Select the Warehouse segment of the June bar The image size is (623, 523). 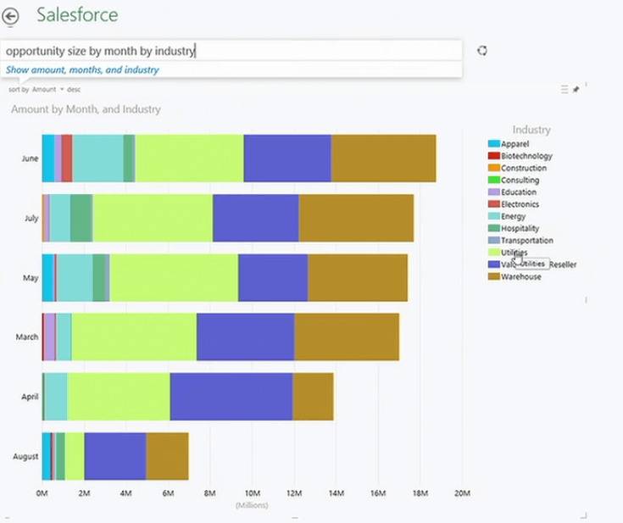(383, 159)
